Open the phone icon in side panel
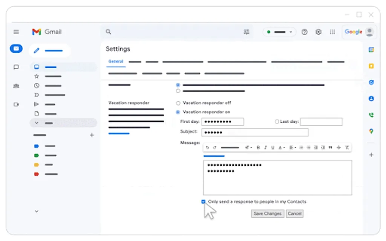Screen dimensions: 386x241 tap(371, 115)
